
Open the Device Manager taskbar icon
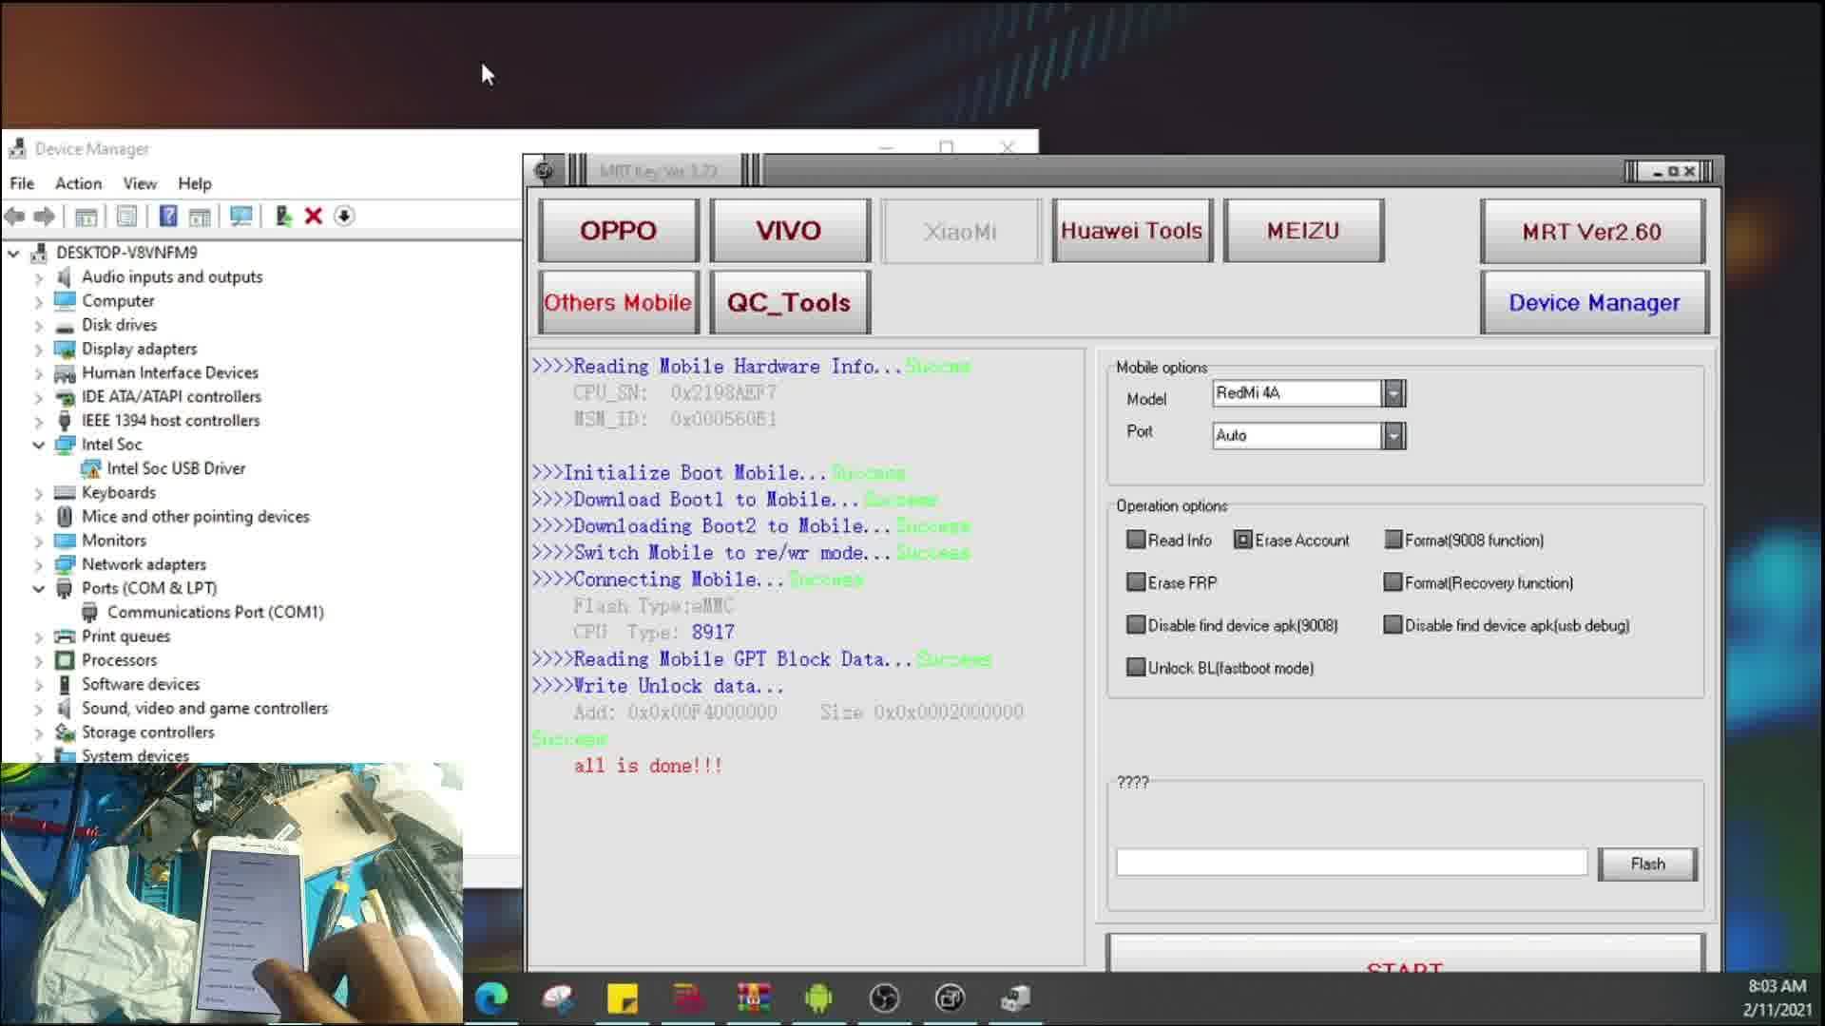(x=1015, y=997)
